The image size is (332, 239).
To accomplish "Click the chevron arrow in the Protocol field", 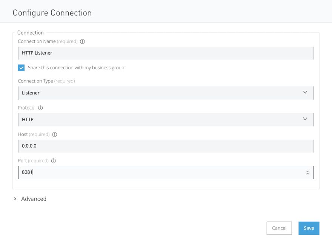I will (x=305, y=119).
